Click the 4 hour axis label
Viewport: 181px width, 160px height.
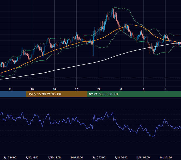tap(166, 89)
